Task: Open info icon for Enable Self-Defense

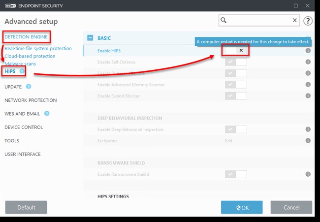Action: point(308,62)
